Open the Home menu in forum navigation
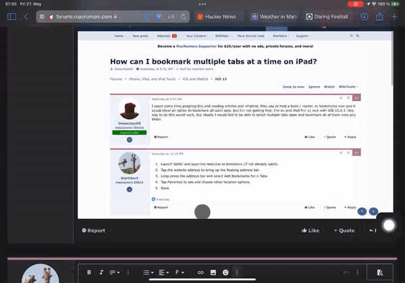The image size is (405, 283). click(x=119, y=36)
